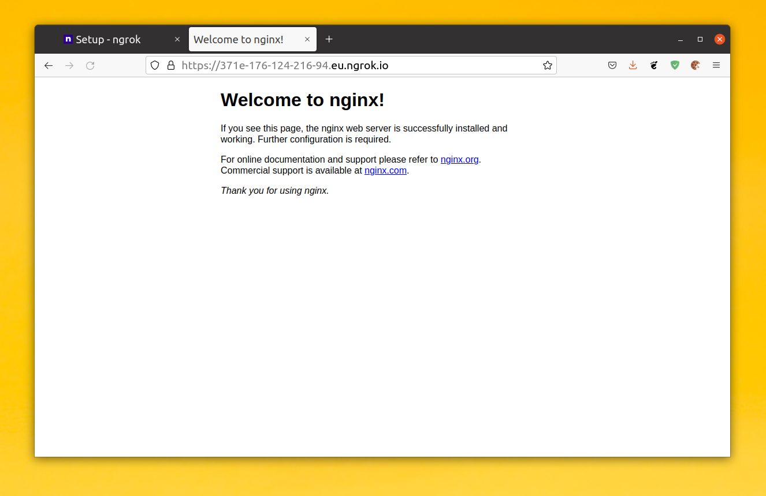The image size is (766, 496).
Task: Open the tracking protection shield icon
Action: tap(155, 66)
